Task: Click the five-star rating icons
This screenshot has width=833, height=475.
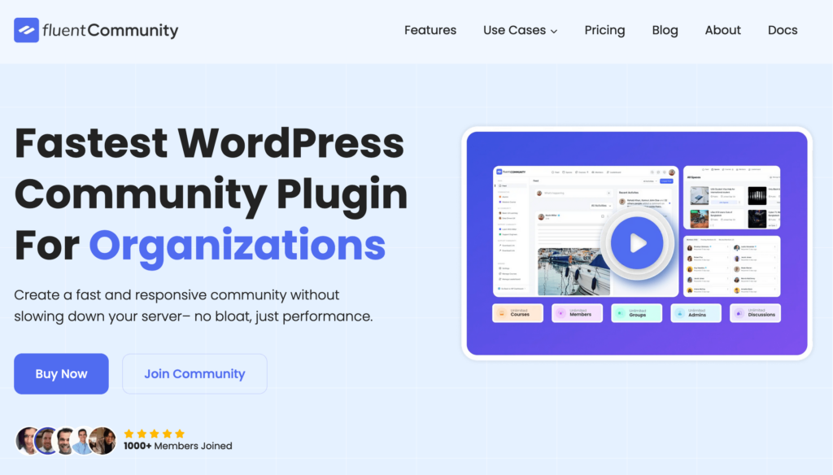Action: coord(154,434)
